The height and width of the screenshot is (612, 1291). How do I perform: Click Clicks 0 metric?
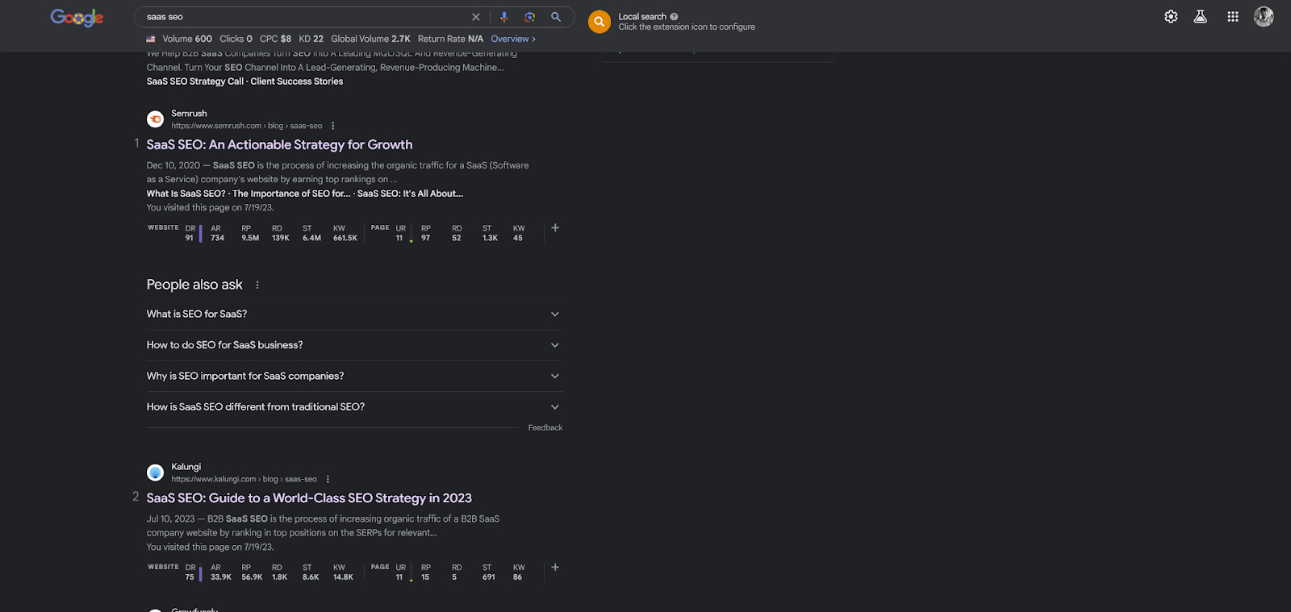pos(236,39)
